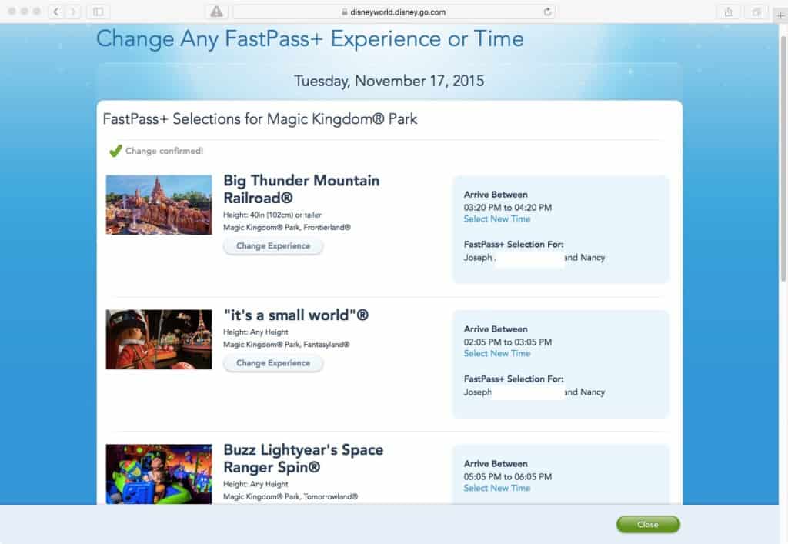Reload the page with the refresh icon
Image resolution: width=788 pixels, height=544 pixels.
point(547,12)
